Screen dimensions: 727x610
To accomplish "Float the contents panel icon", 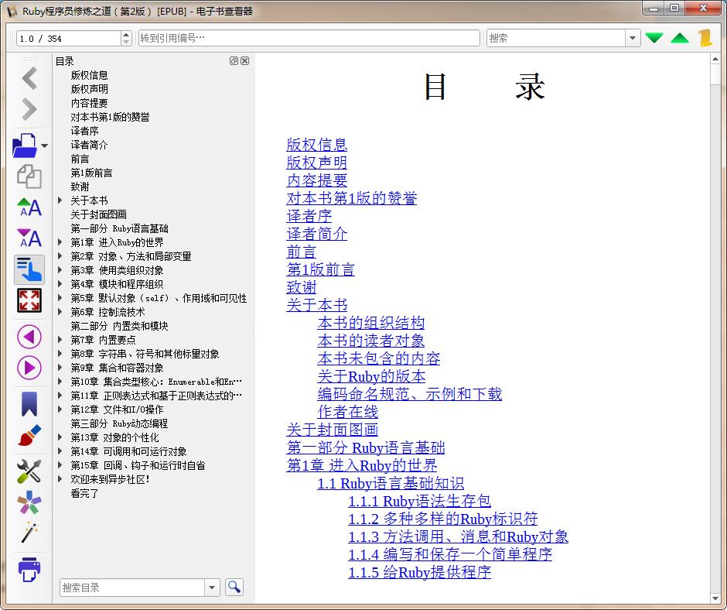I will pyautogui.click(x=234, y=61).
